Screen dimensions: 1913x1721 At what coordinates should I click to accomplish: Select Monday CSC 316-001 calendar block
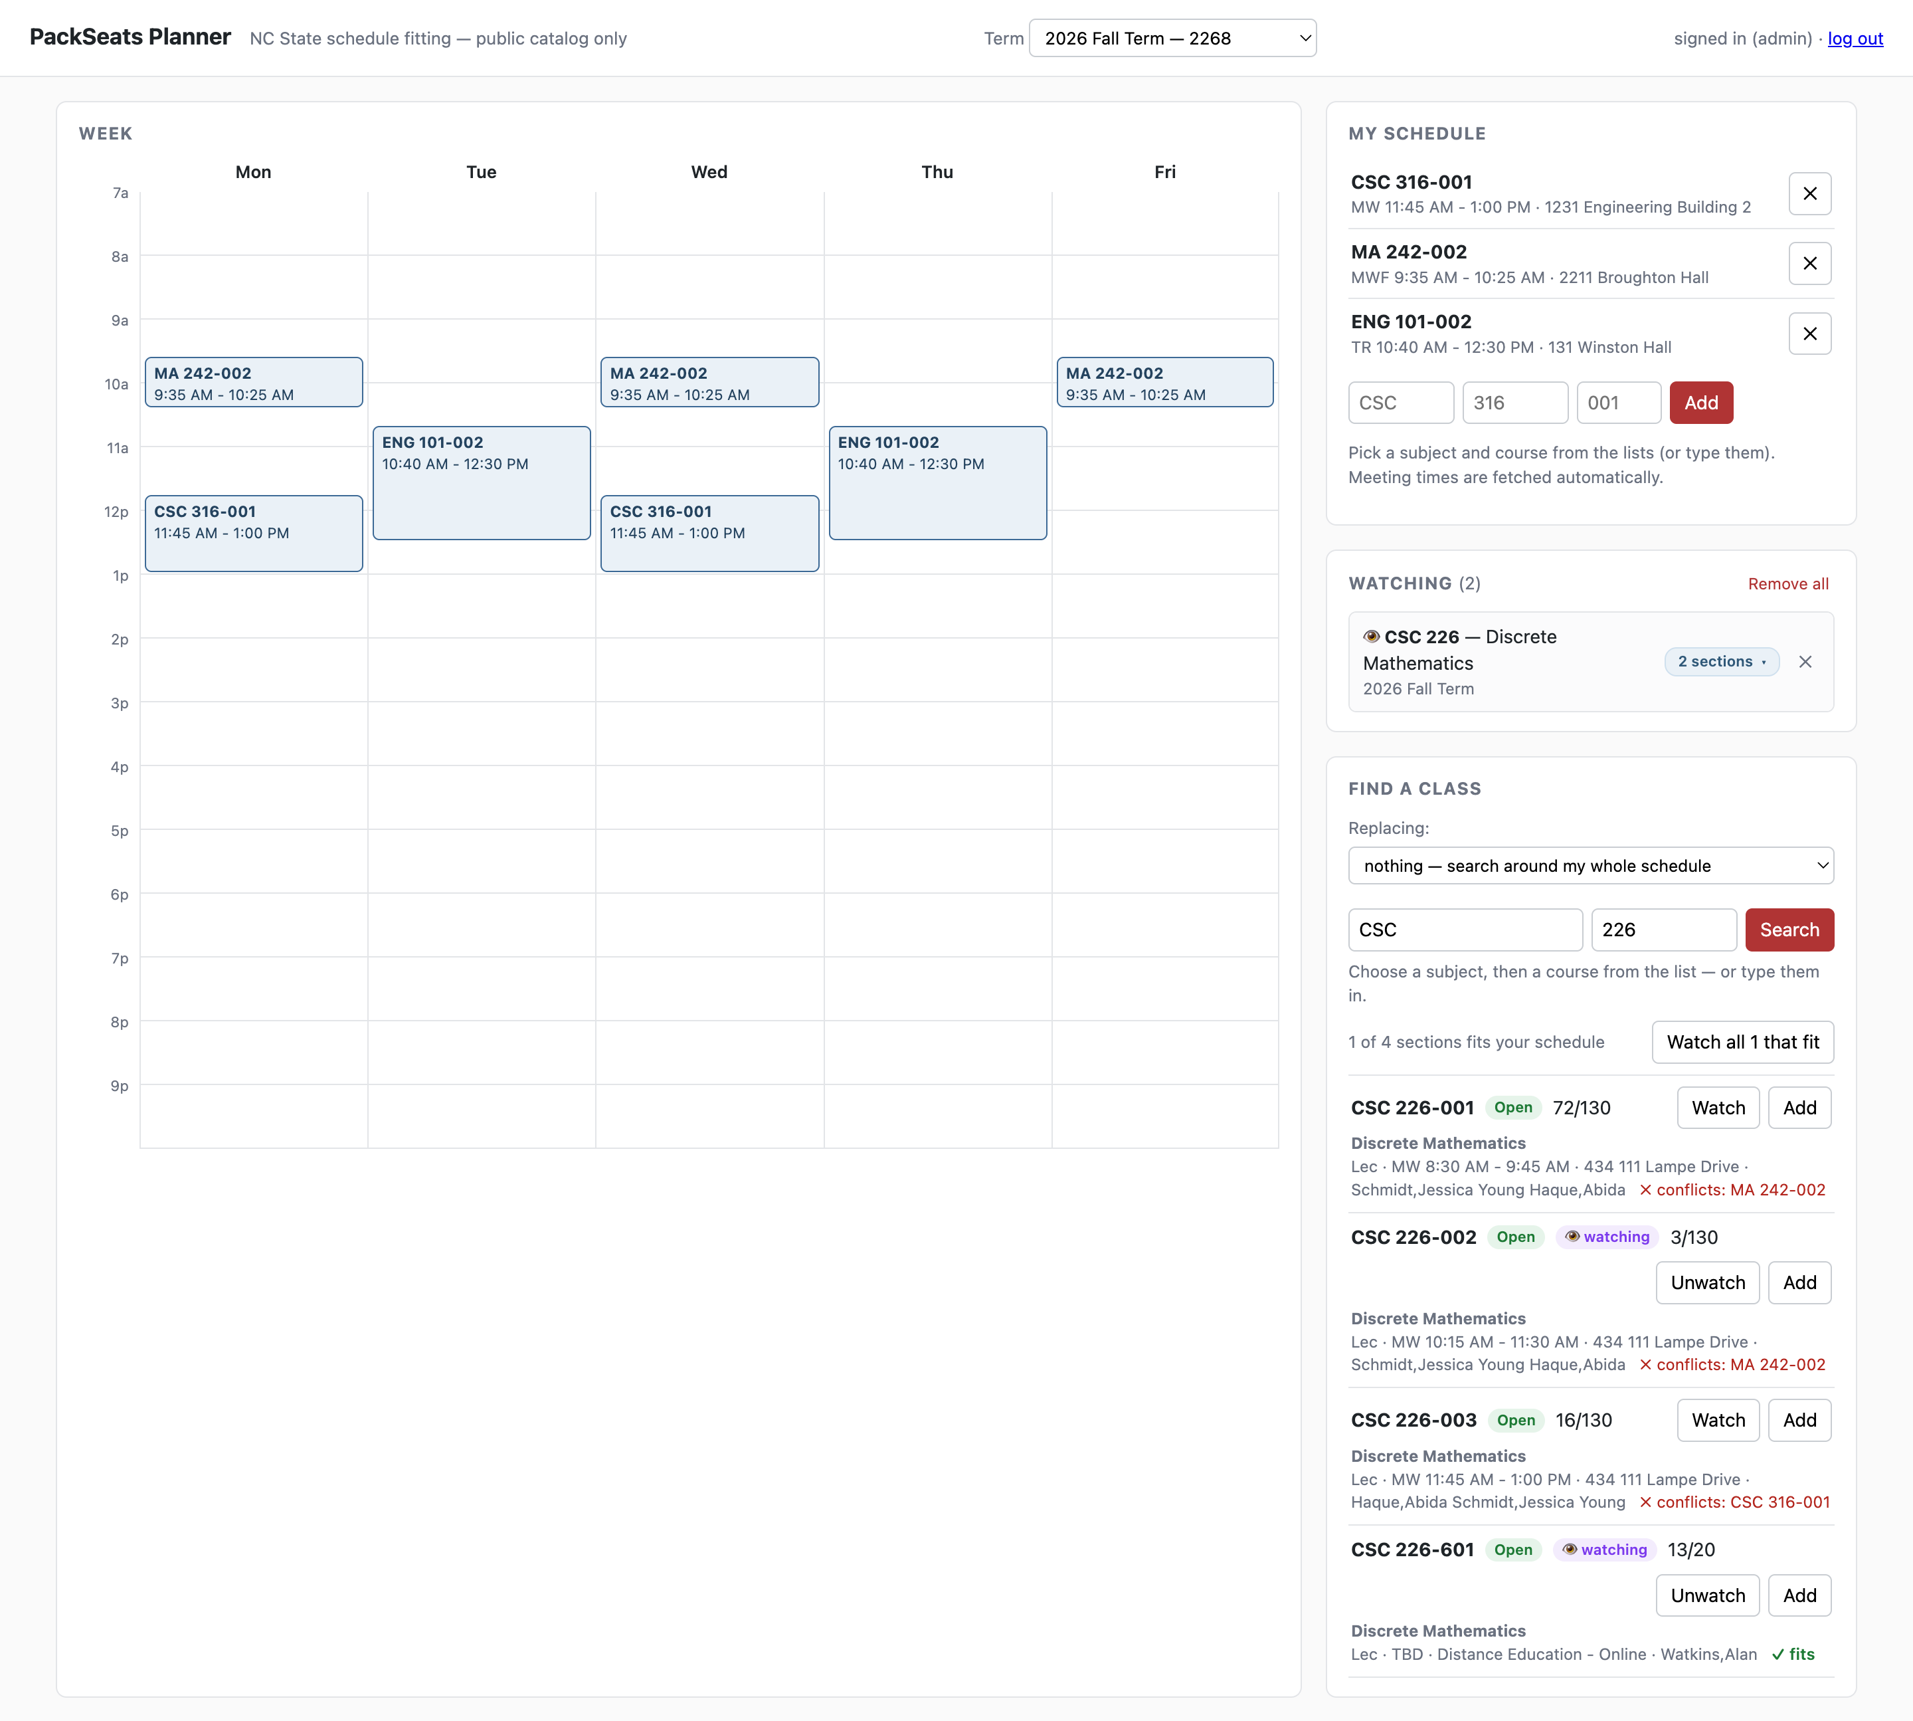pyautogui.click(x=253, y=534)
